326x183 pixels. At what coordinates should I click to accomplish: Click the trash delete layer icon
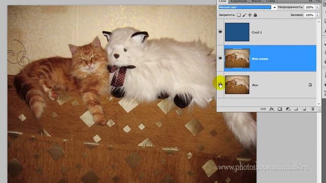click(x=312, y=109)
